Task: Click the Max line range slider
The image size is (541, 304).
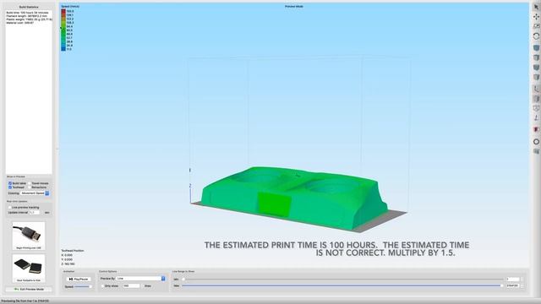Action: point(342,285)
